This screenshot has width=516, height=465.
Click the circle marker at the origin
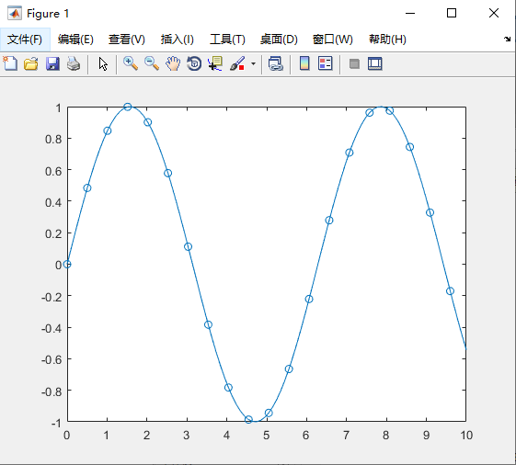(67, 264)
